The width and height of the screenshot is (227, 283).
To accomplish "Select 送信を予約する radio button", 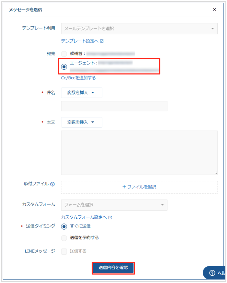I will point(64,238).
